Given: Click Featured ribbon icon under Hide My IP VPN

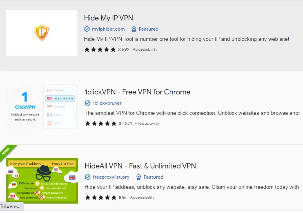Looking at the screenshot, I should (134, 29).
